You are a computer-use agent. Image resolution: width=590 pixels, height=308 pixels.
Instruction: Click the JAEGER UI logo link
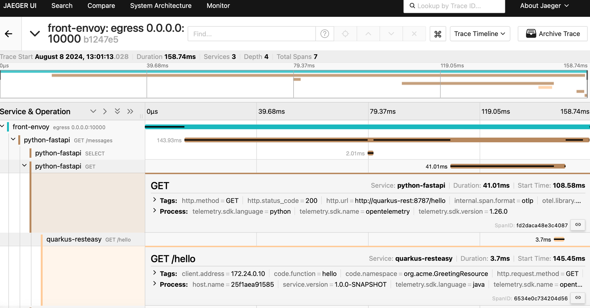[x=20, y=6]
